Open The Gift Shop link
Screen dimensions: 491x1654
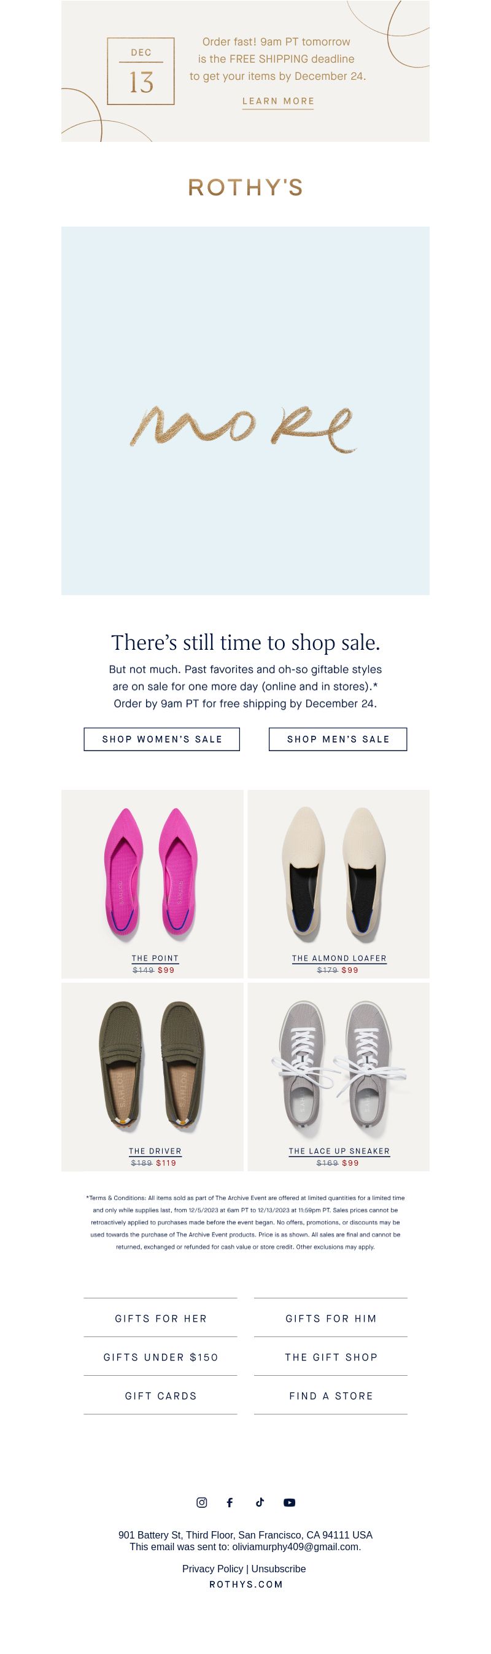tap(331, 1357)
